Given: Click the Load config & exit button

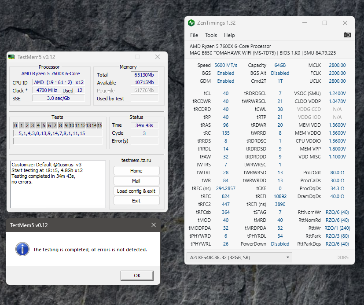Looking at the screenshot, I should click(x=136, y=191).
